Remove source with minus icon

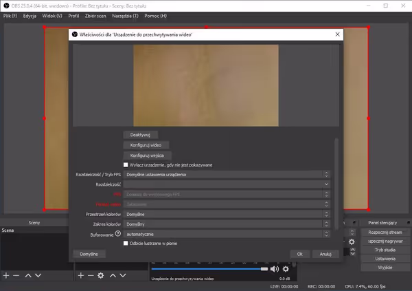click(x=91, y=275)
